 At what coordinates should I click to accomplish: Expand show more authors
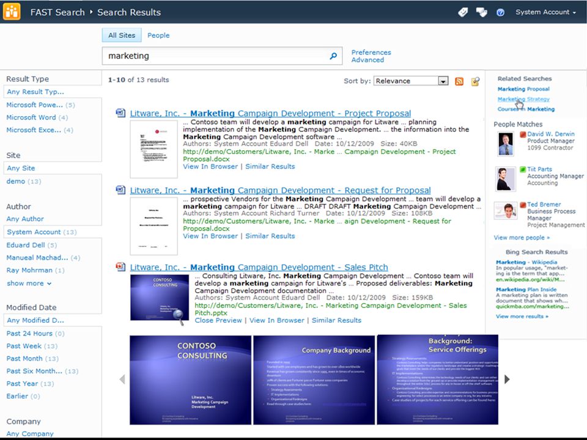coord(29,283)
